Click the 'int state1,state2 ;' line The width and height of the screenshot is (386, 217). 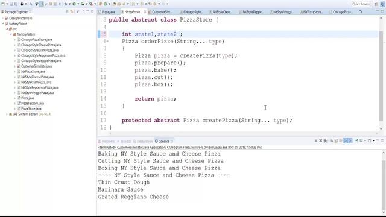(x=152, y=34)
